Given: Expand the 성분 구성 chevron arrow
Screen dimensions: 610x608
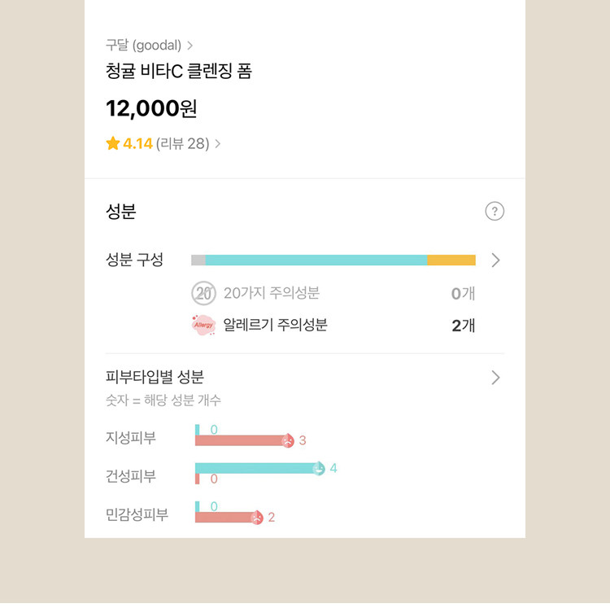Looking at the screenshot, I should [x=495, y=260].
